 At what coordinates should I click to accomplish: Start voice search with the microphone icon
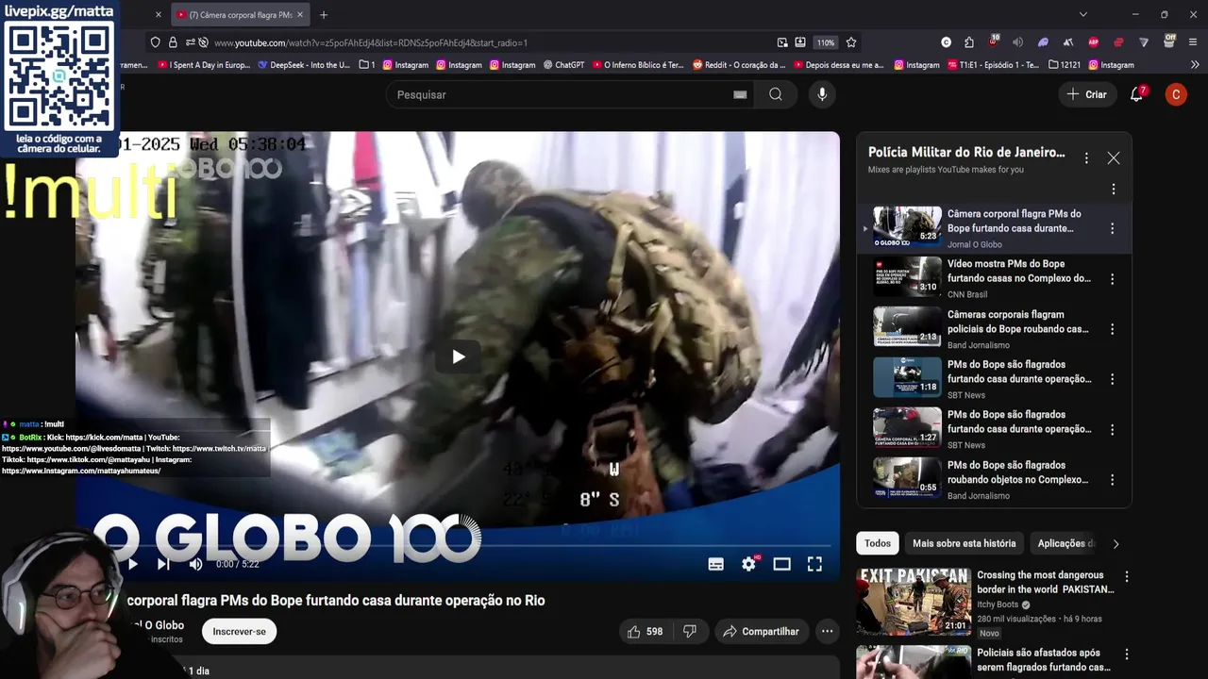[822, 94]
